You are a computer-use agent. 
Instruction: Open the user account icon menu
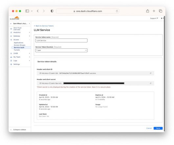click(162, 18)
